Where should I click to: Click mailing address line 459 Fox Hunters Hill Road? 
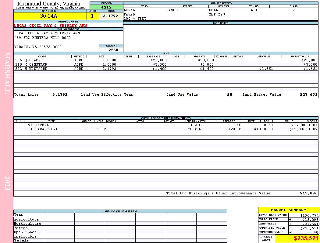[x=42, y=38]
